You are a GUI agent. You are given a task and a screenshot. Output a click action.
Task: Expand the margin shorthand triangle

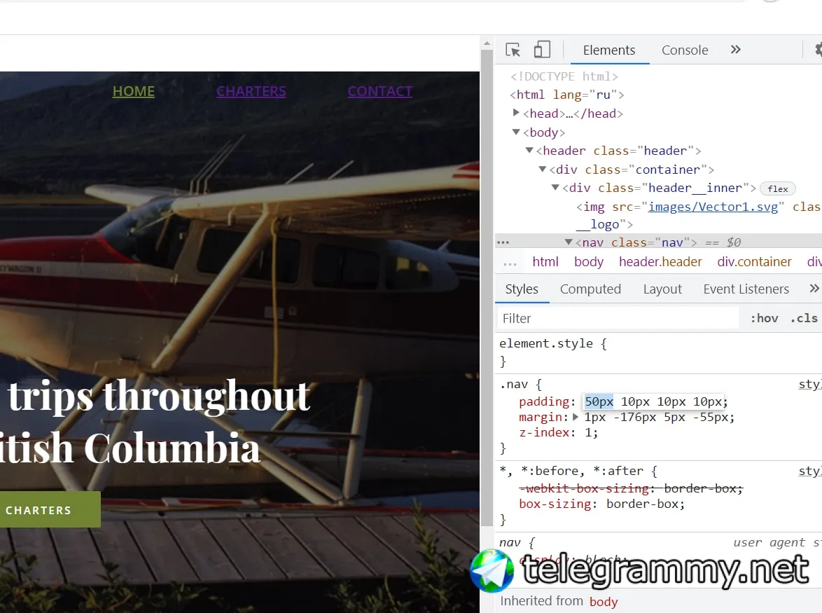click(575, 417)
